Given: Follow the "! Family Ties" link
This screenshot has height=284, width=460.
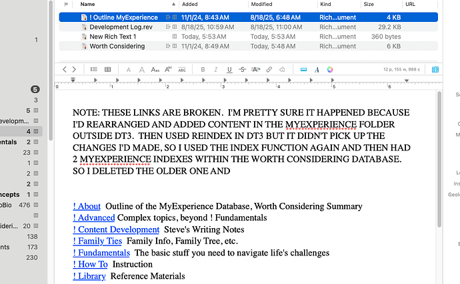Looking at the screenshot, I should pyautogui.click(x=97, y=241).
